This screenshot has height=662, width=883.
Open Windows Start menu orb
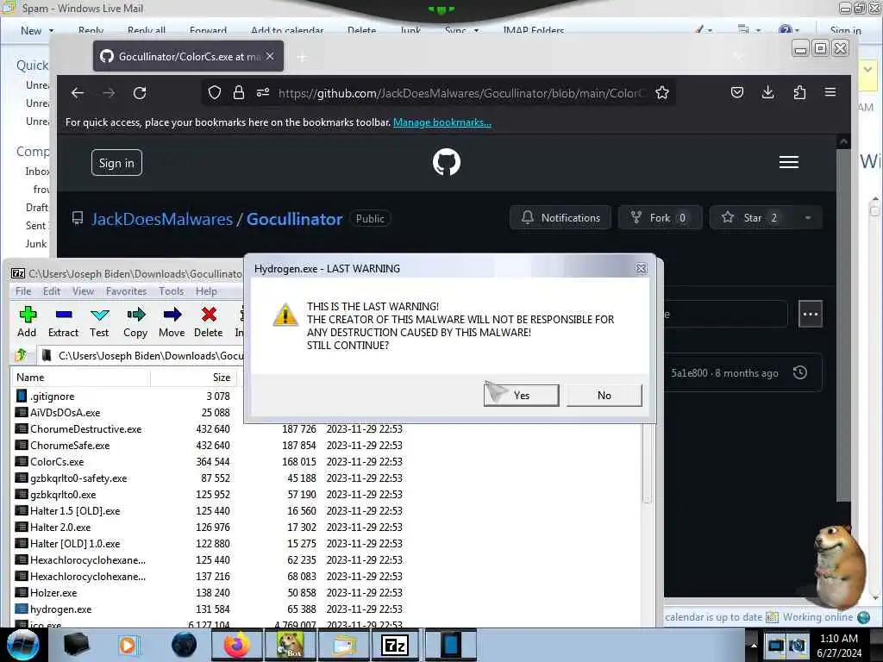(23, 645)
